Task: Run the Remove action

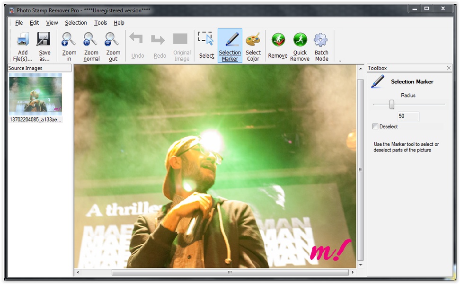Action: [x=278, y=40]
